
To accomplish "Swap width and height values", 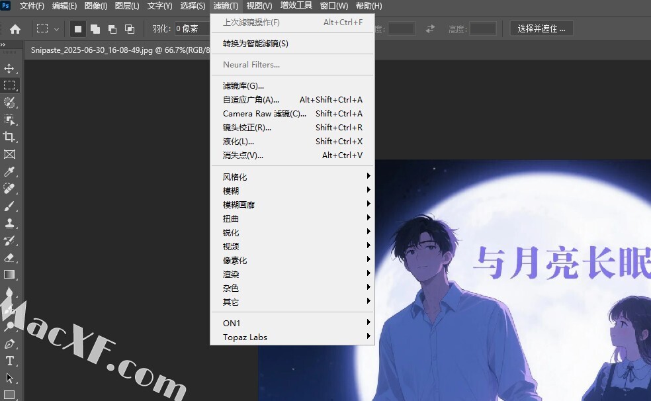I will 430,28.
